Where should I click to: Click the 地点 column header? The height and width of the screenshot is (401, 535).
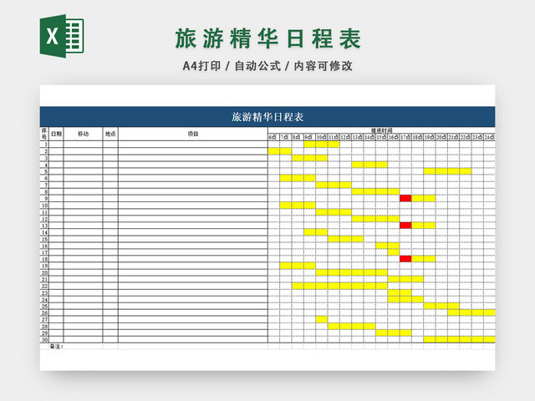(x=110, y=134)
